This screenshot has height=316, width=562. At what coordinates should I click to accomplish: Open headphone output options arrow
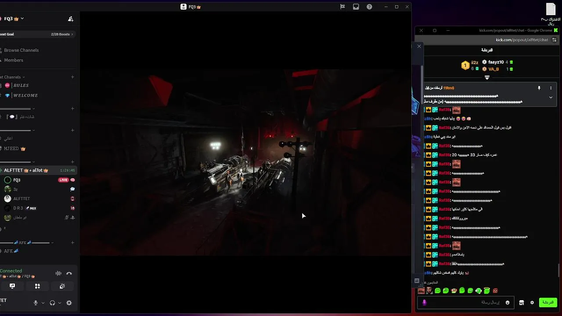[x=60, y=303]
